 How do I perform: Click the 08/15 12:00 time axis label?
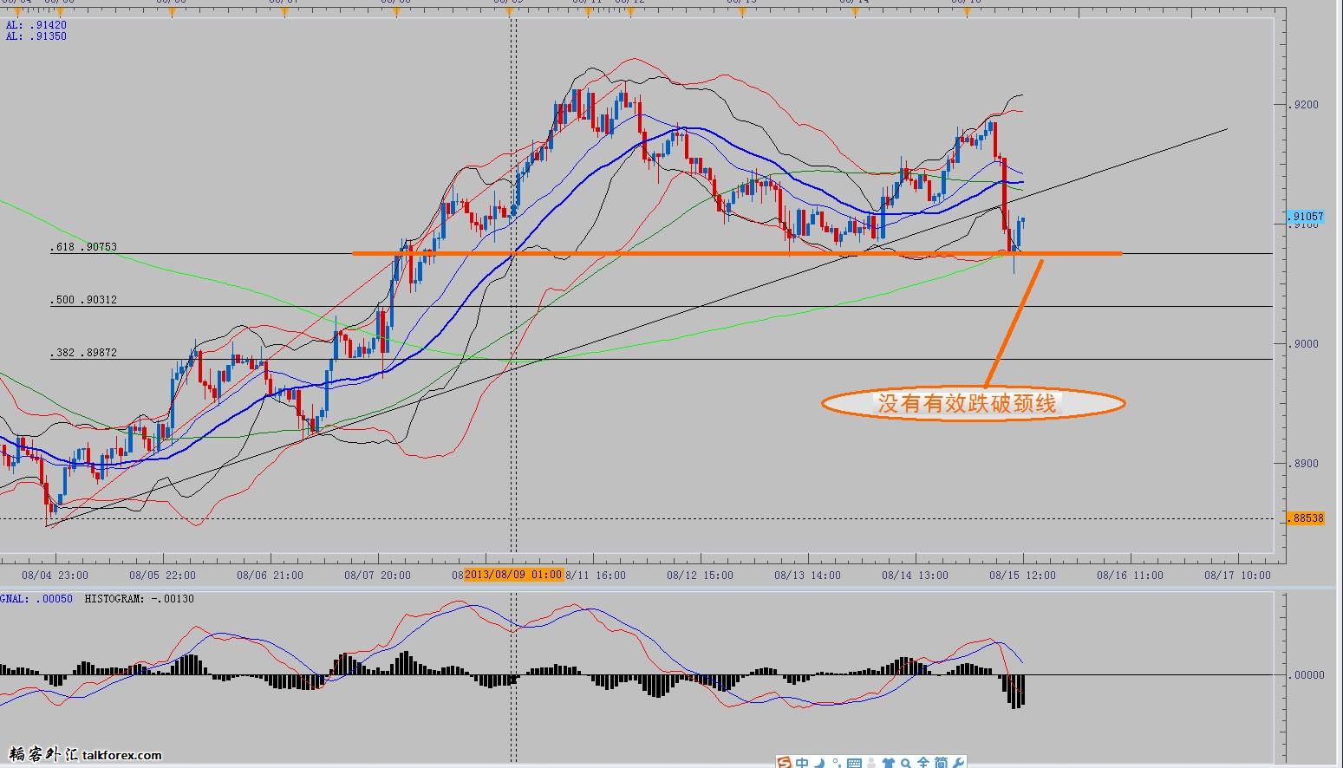point(1022,575)
